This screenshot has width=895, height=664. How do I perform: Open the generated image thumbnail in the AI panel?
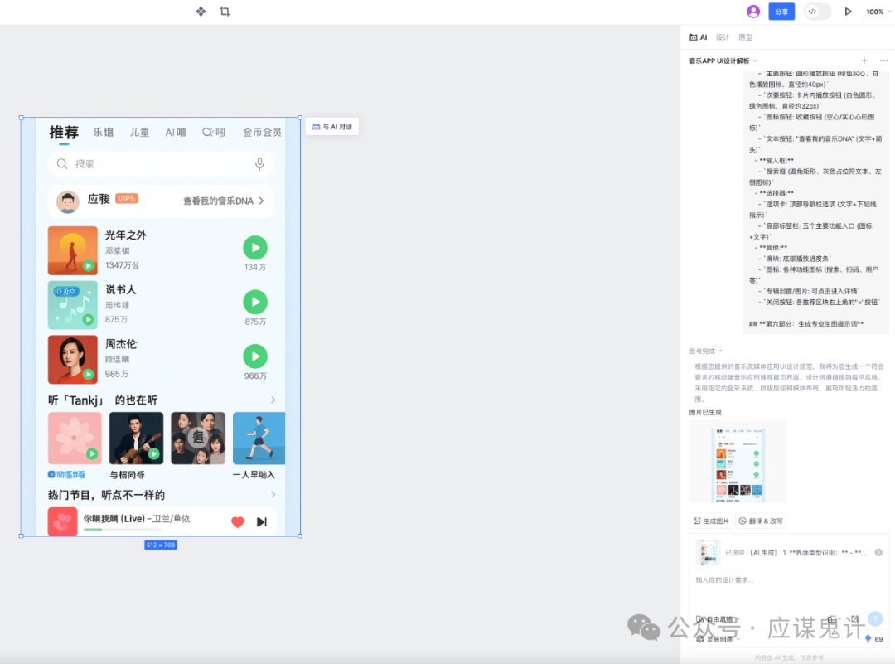pos(738,461)
